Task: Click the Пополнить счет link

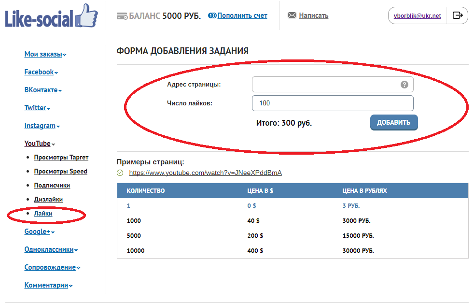Action: pos(242,15)
